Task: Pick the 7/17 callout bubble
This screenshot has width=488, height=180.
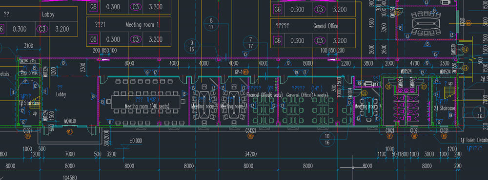Action: [x=250, y=42]
